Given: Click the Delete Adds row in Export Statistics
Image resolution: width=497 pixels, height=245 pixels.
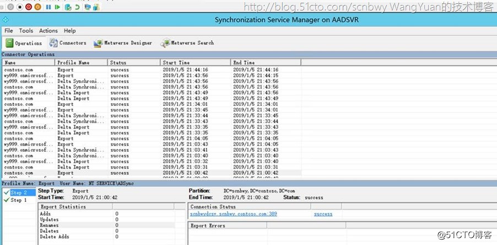Looking at the screenshot, I should tap(106, 237).
